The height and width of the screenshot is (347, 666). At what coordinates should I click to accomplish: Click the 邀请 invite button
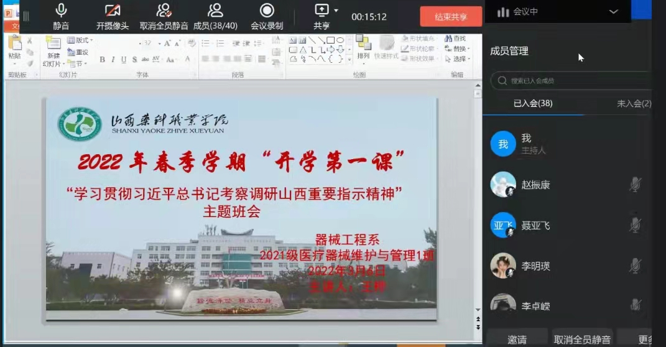click(x=517, y=340)
